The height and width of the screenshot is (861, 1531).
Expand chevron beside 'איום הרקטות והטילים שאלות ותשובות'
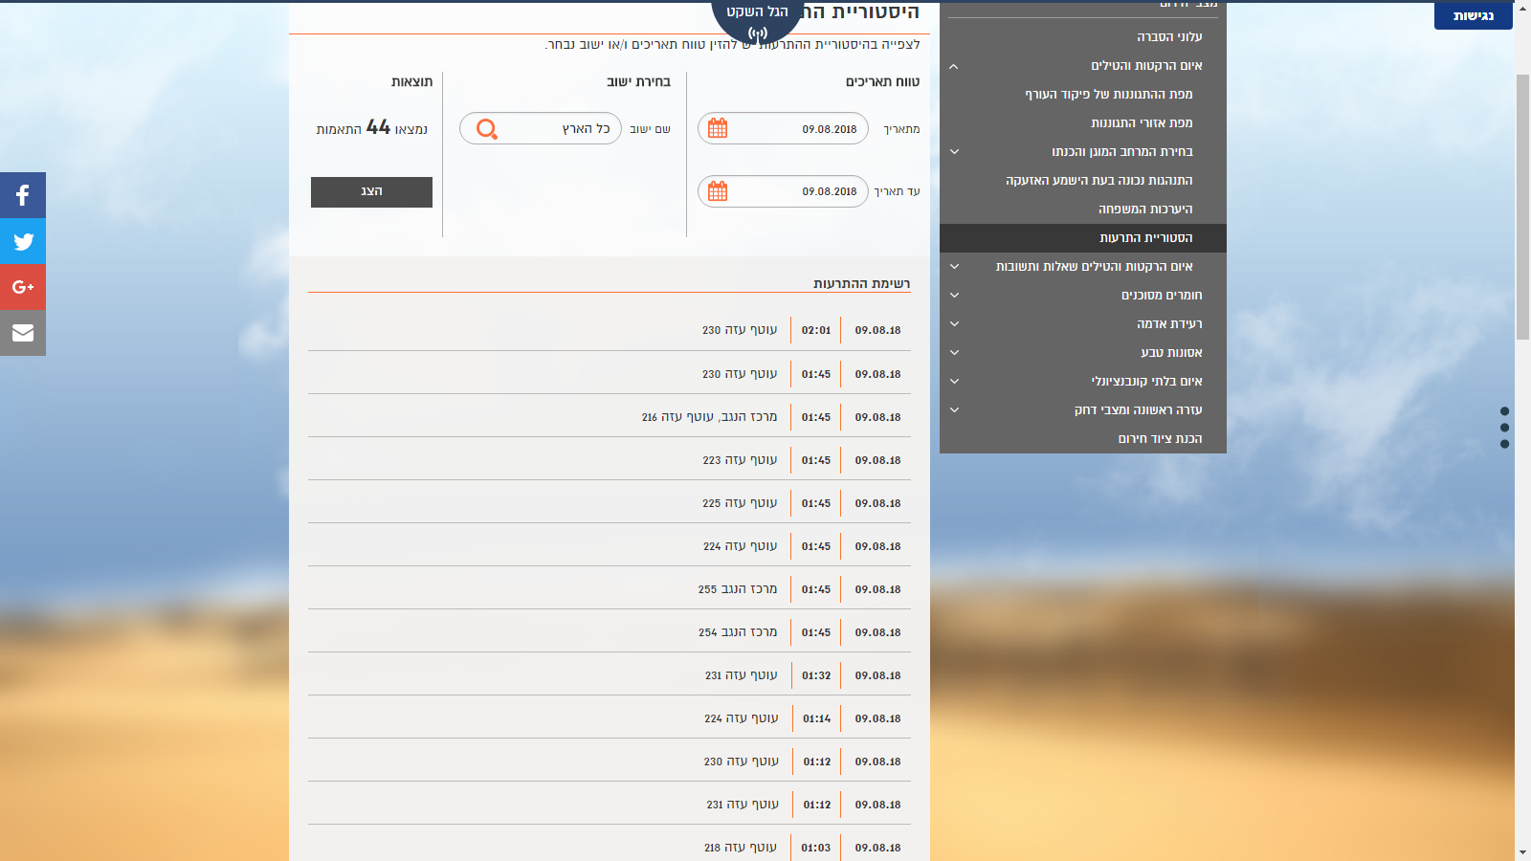tap(954, 267)
